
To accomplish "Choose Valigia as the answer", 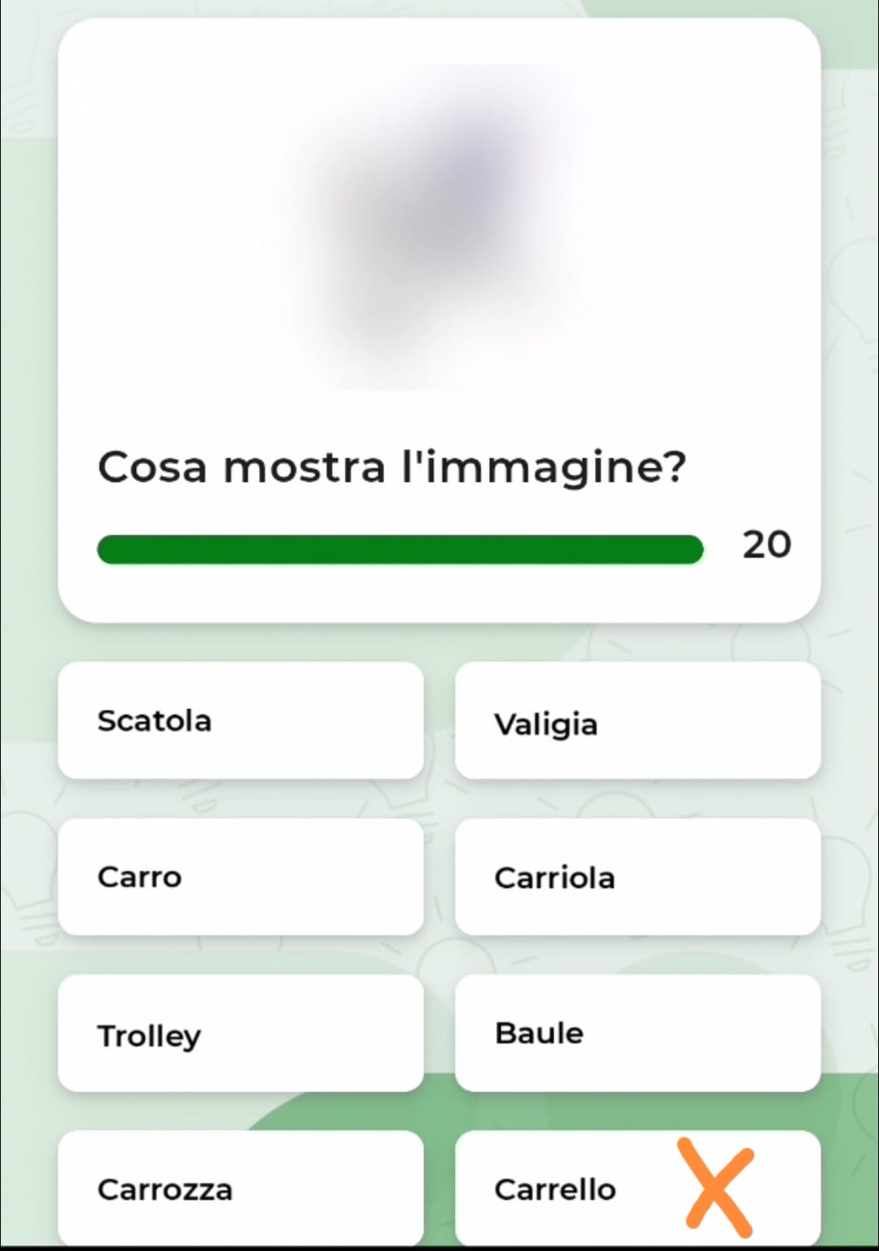I will pos(637,722).
